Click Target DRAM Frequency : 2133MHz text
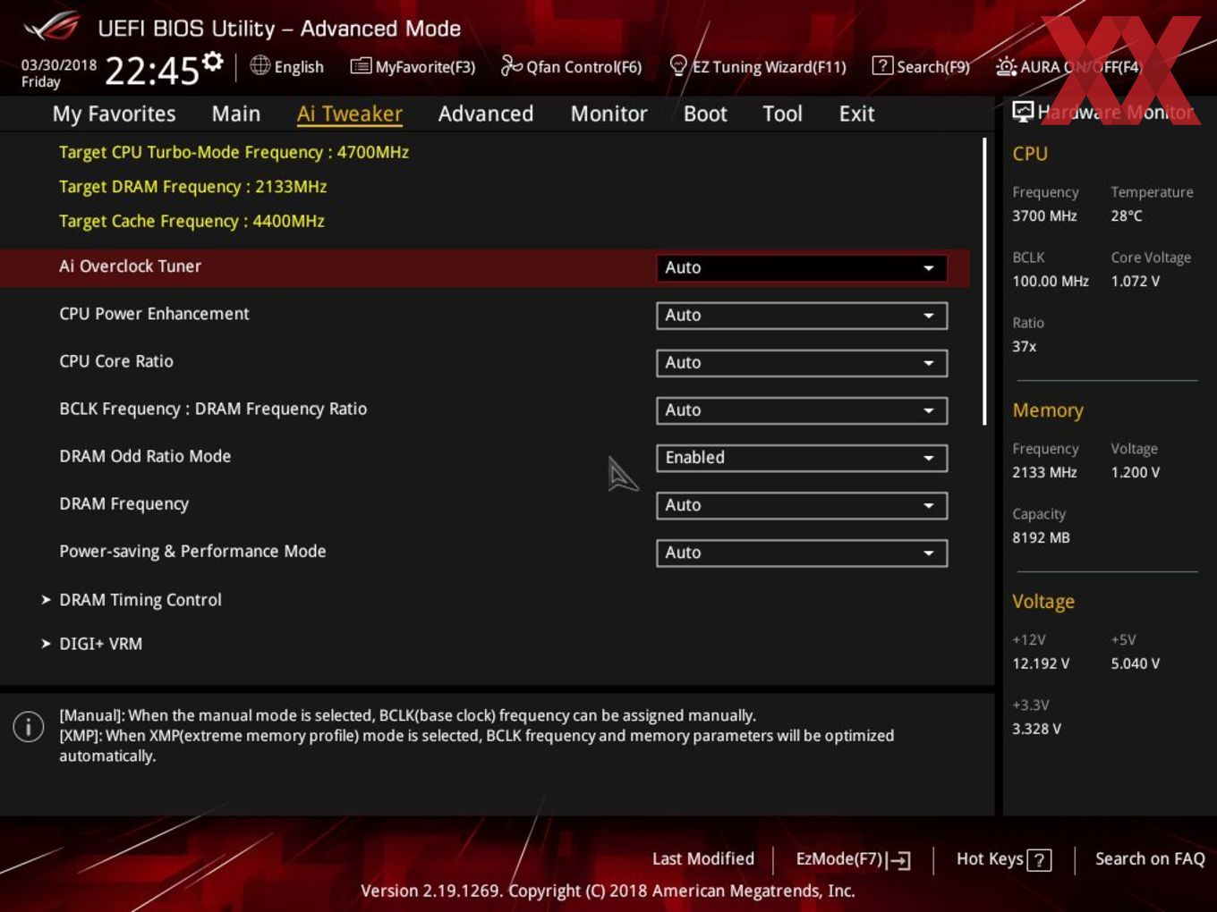This screenshot has height=912, width=1217. coord(192,187)
